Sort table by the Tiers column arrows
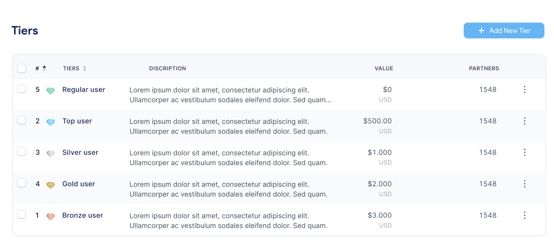Image resolution: width=554 pixels, height=250 pixels. 85,68
